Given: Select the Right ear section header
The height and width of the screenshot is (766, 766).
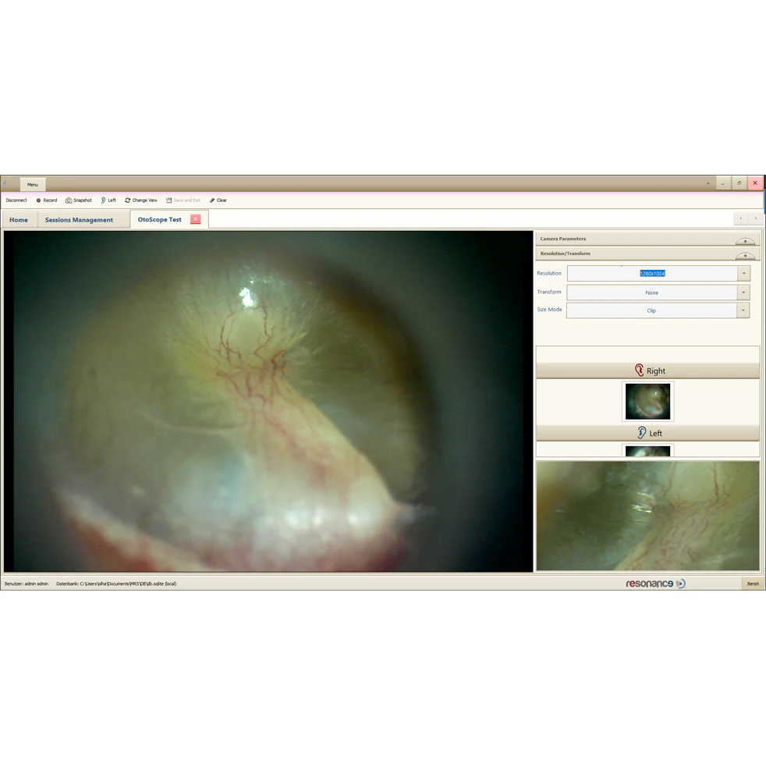Looking at the screenshot, I should (647, 371).
